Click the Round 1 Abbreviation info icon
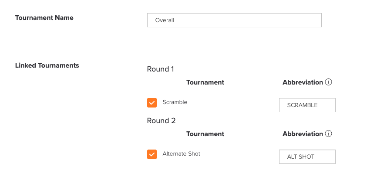This screenshot has width=367, height=176. click(x=328, y=82)
